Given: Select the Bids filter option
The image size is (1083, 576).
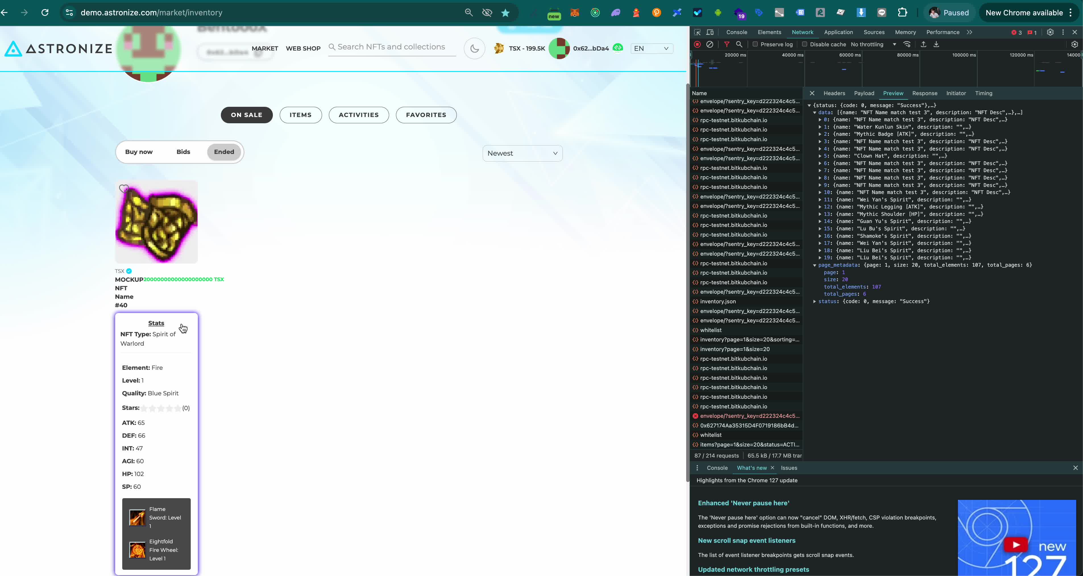Looking at the screenshot, I should coord(183,152).
